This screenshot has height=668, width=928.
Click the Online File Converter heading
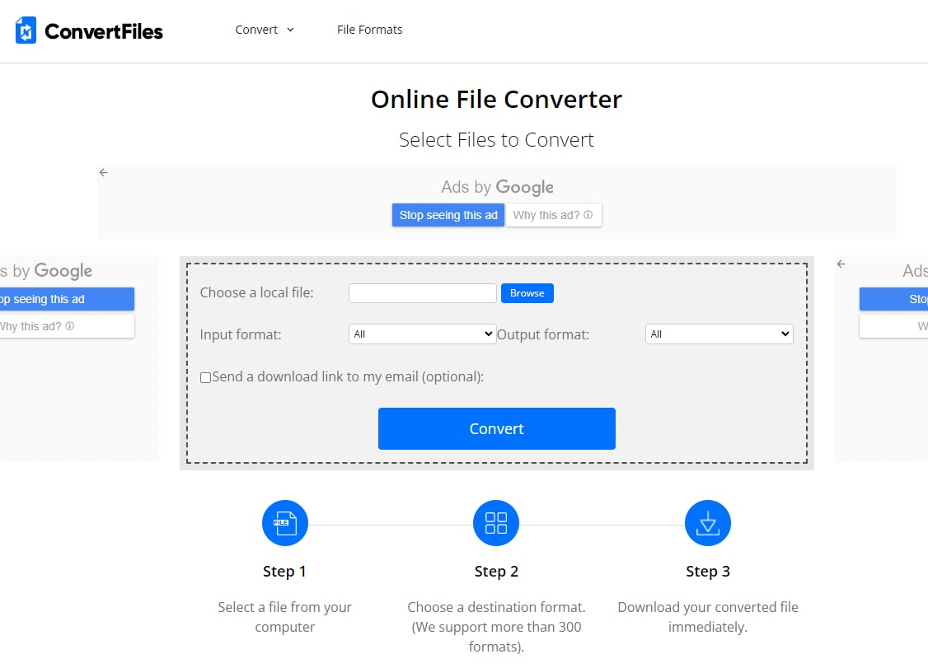[496, 100]
